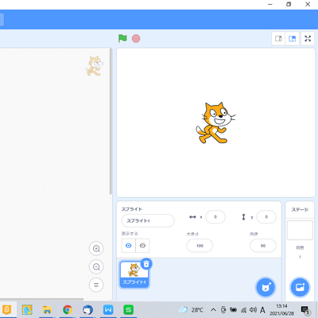Zoom in the code workspace
Screen dimensions: 318x318
coord(96,249)
